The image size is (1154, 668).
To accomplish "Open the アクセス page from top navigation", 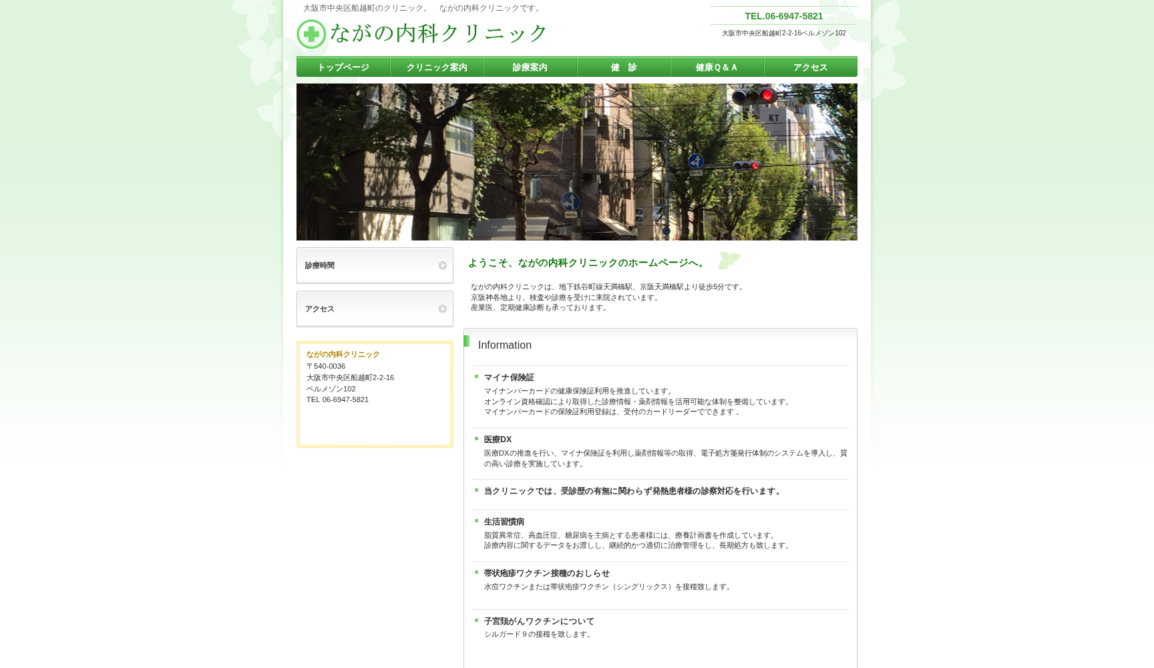I will point(809,67).
